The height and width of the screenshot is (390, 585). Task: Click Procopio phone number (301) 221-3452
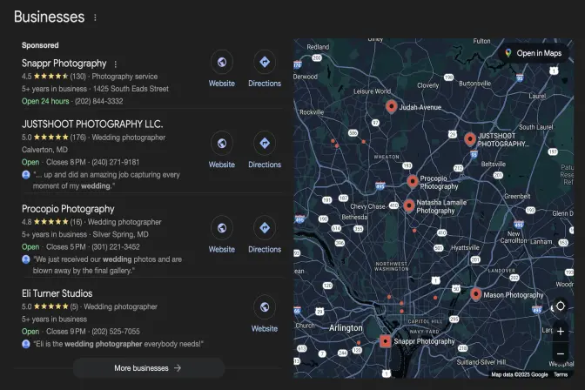coord(116,246)
